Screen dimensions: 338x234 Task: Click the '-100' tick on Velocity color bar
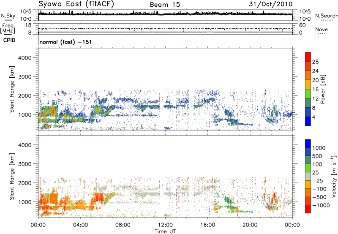[x=319, y=189]
